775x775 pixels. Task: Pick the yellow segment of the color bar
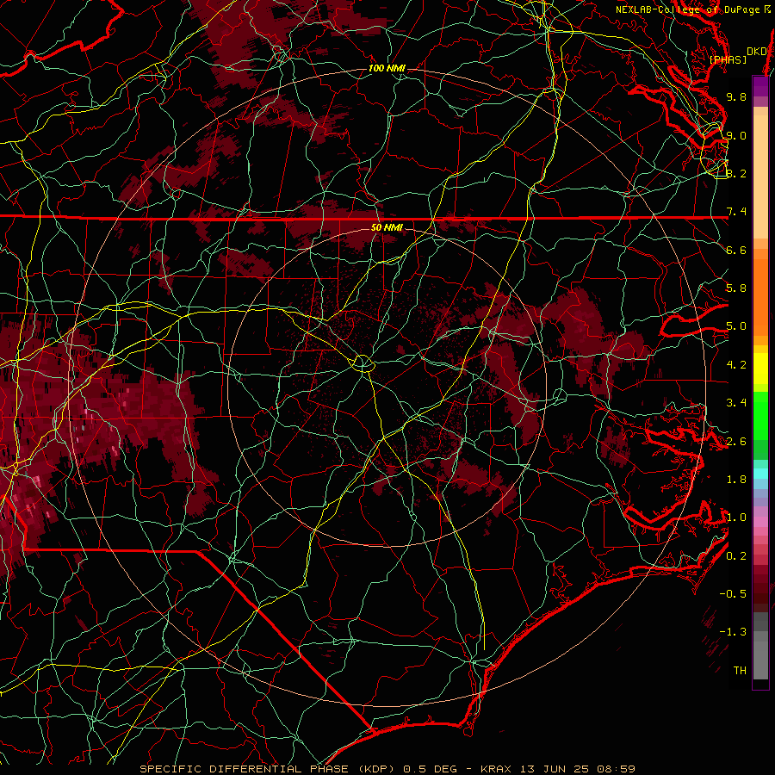tap(760, 369)
